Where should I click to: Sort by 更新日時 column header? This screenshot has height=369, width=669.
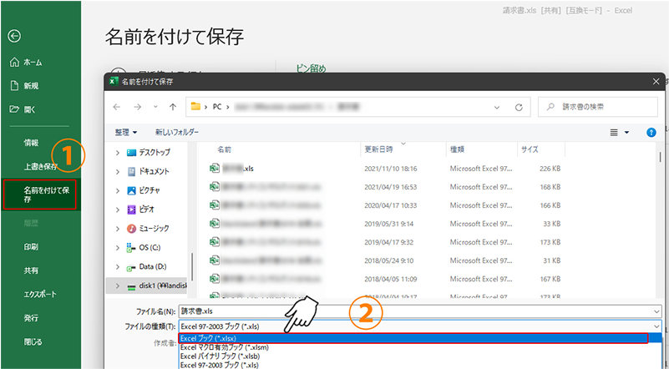378,149
